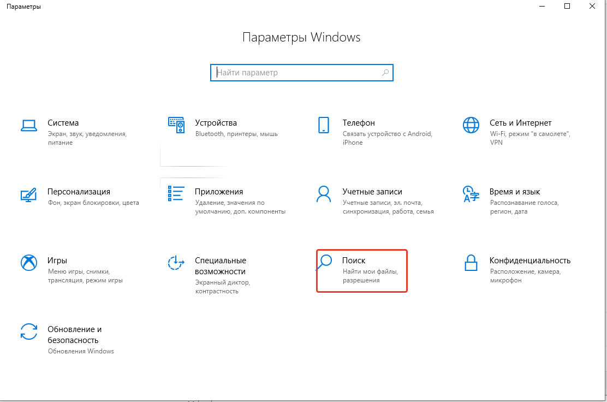Open the Network globe icon
This screenshot has width=607, height=402.
471,125
